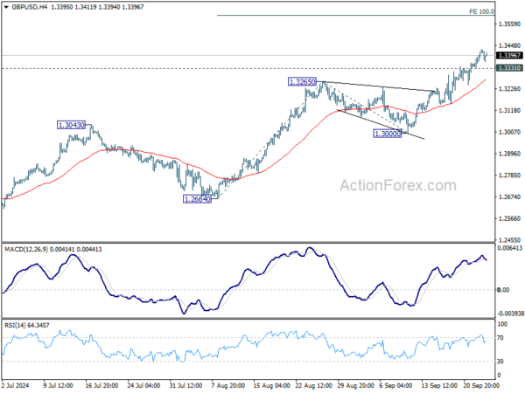This screenshot has width=525, height=393.
Task: Click the 1.25660 price axis value
Action: 509,218
